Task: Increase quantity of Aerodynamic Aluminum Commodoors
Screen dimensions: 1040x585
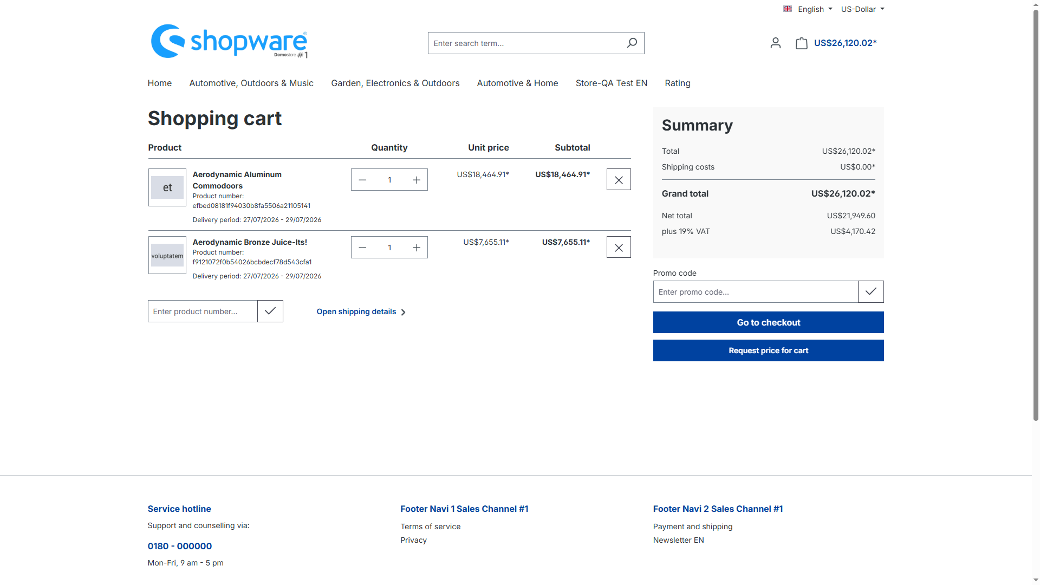Action: pos(417,180)
